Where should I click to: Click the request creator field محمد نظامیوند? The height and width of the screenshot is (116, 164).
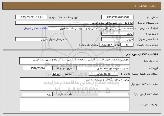(x=91, y=28)
